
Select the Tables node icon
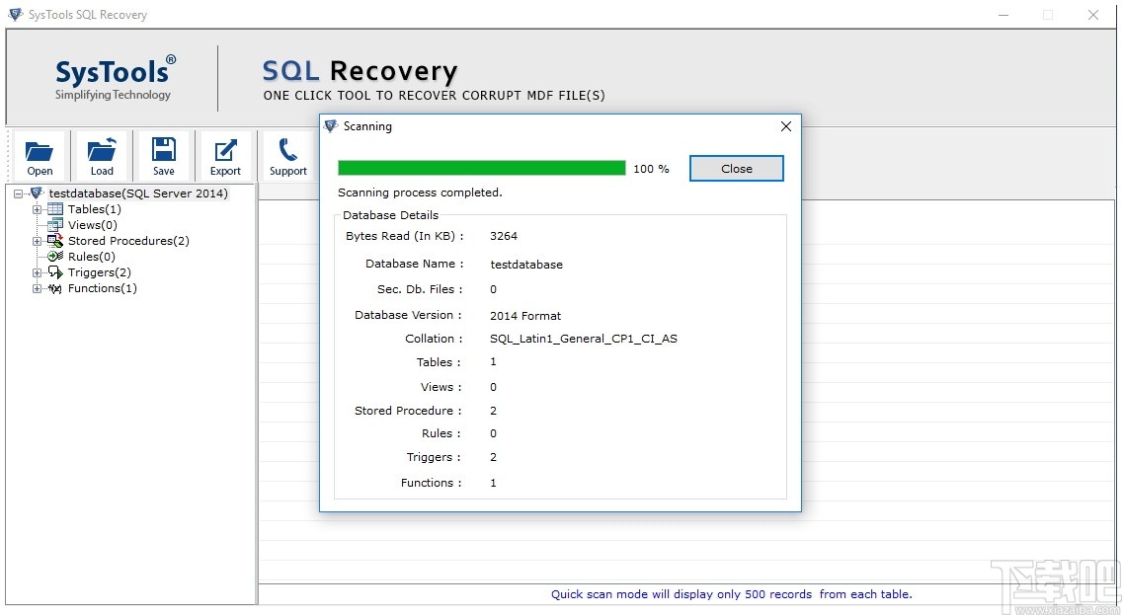(54, 209)
